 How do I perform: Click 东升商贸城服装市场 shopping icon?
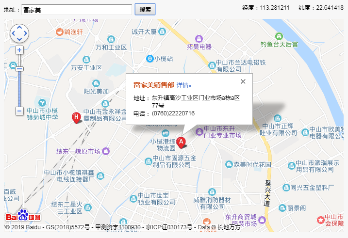tap(262, 220)
